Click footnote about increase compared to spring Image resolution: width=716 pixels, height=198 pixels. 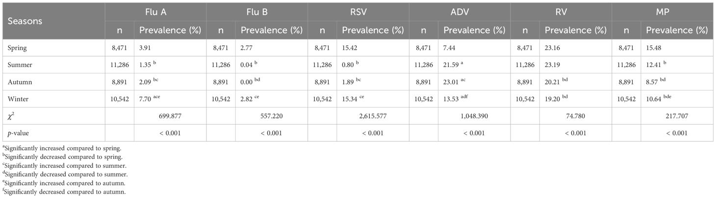click(x=55, y=148)
